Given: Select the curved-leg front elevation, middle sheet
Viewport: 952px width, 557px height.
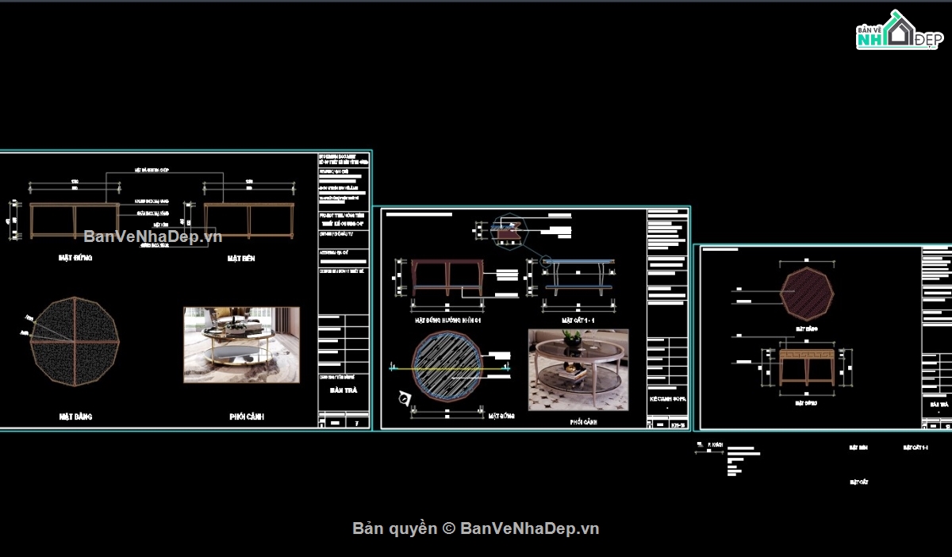Looking at the screenshot, I should pyautogui.click(x=448, y=279).
